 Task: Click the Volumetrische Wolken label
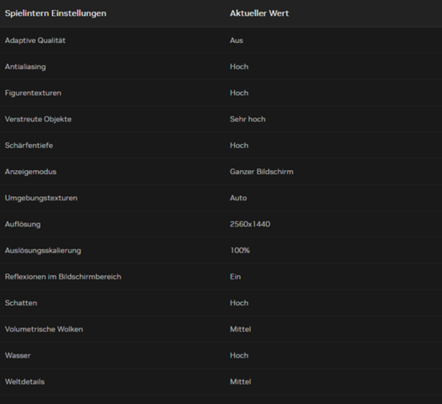pyautogui.click(x=44, y=329)
